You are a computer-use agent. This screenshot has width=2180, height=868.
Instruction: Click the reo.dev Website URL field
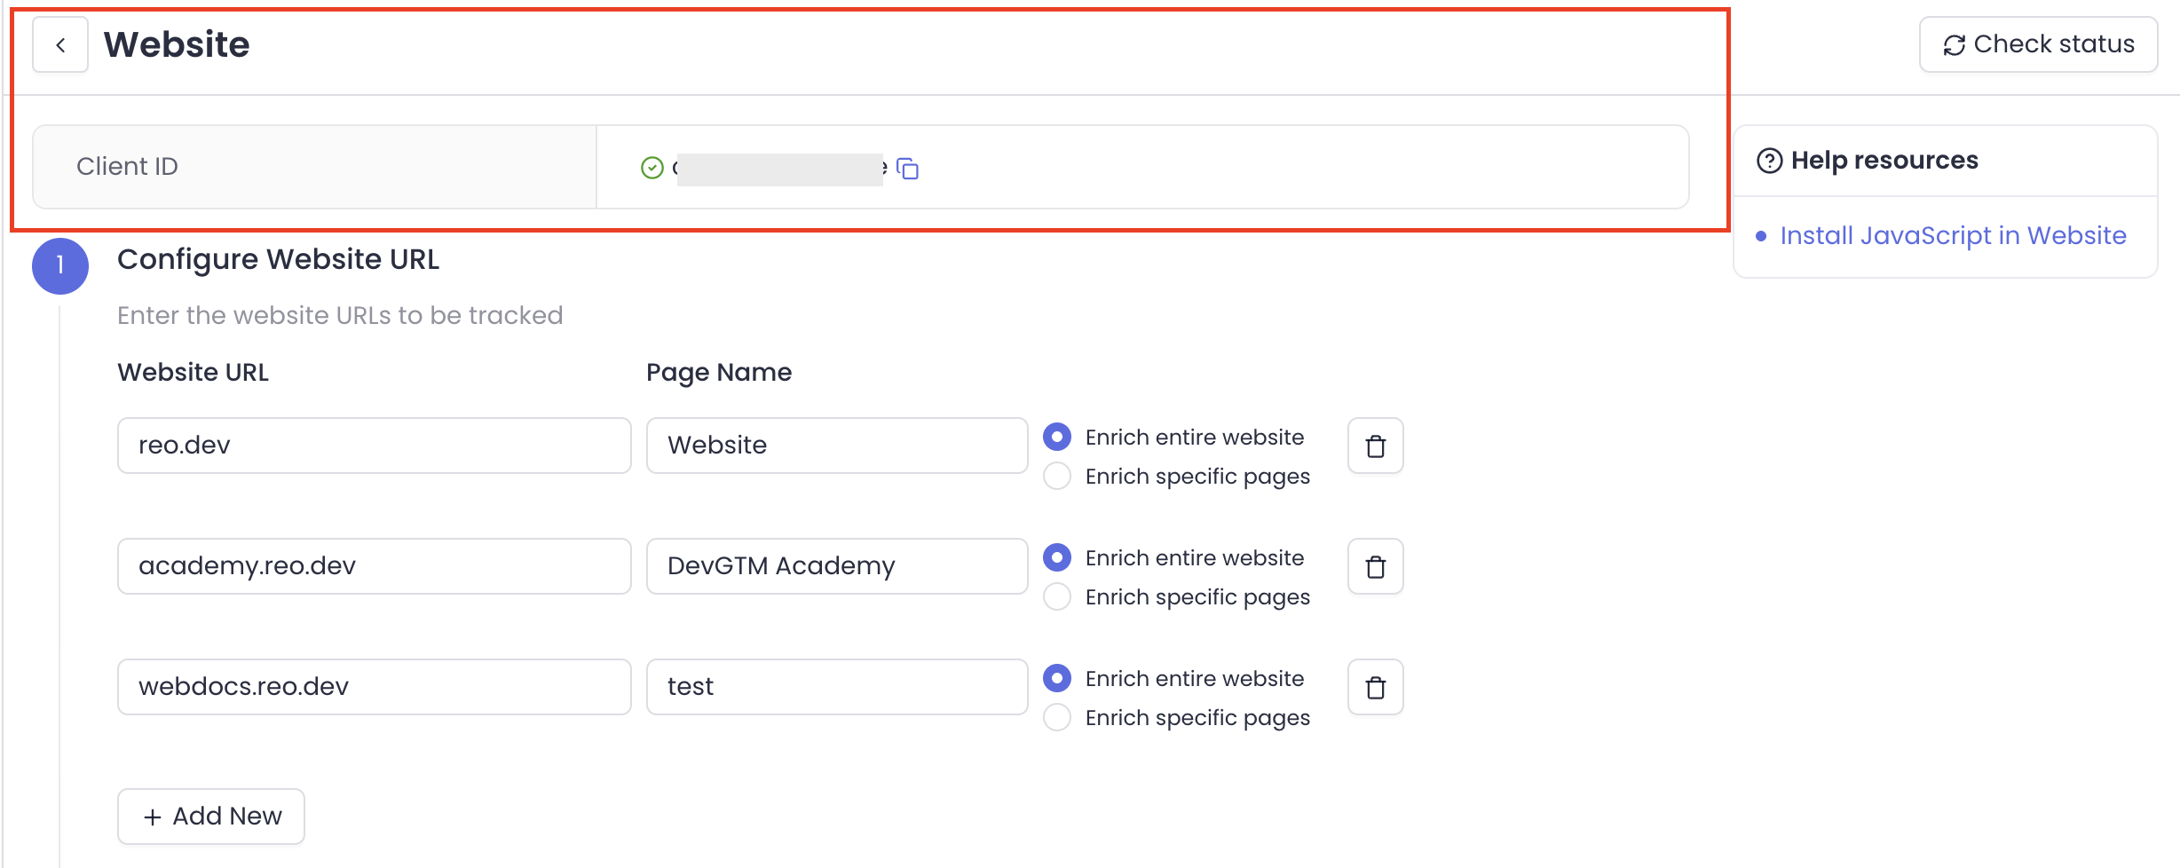(374, 446)
